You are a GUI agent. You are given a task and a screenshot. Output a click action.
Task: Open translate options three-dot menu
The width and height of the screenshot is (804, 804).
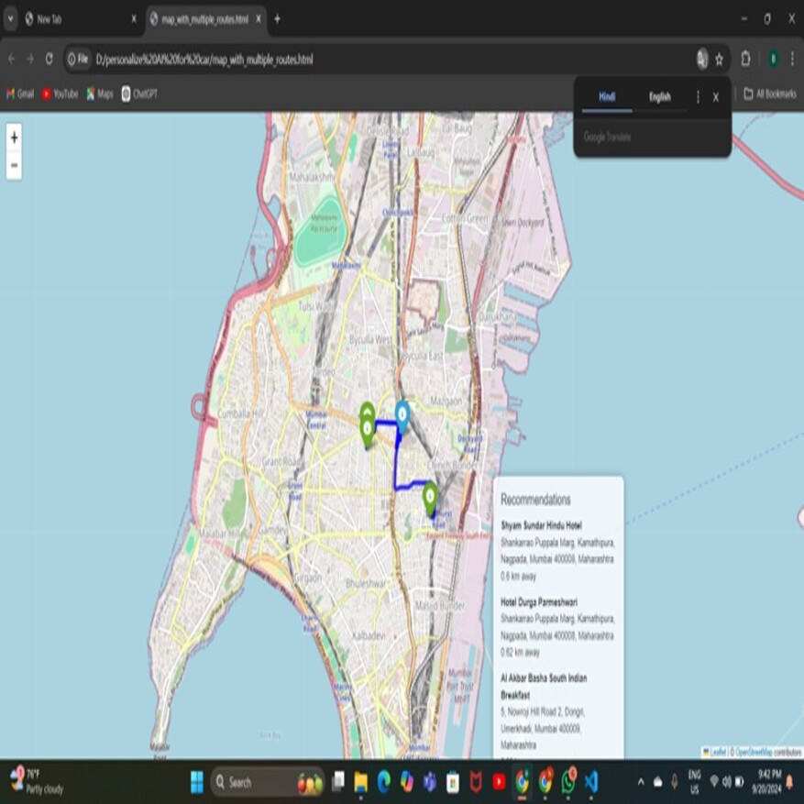click(x=698, y=97)
